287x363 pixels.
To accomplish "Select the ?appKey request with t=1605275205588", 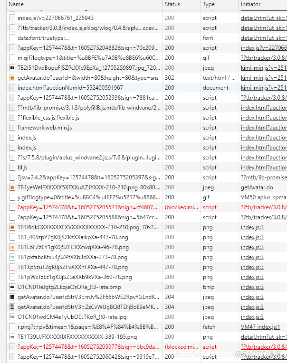I will click(x=88, y=217).
